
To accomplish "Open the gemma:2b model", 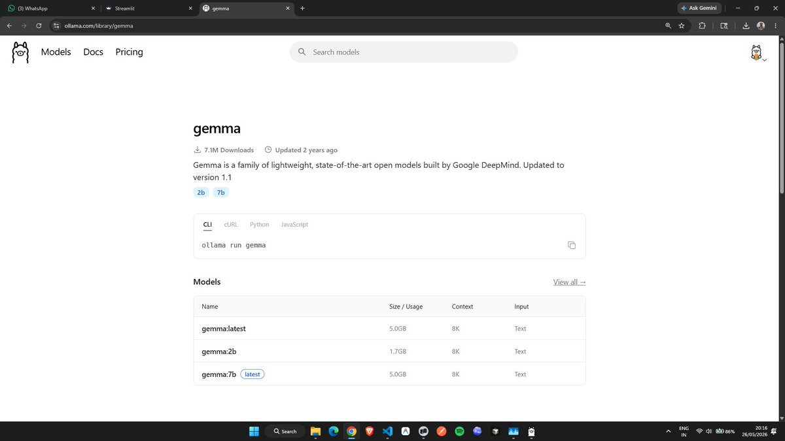I will point(219,351).
